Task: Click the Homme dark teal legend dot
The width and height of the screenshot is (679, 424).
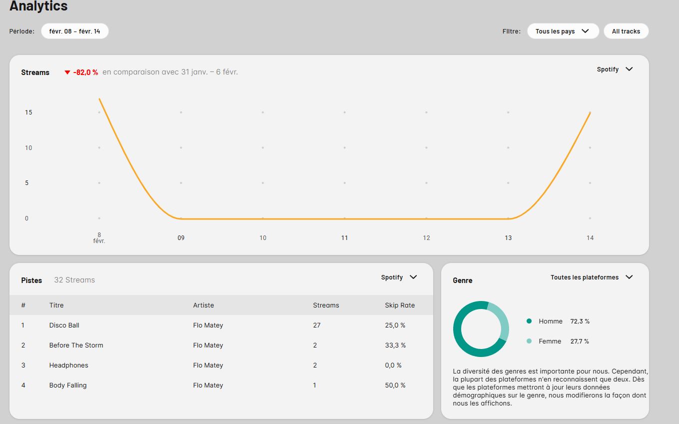Action: point(529,321)
